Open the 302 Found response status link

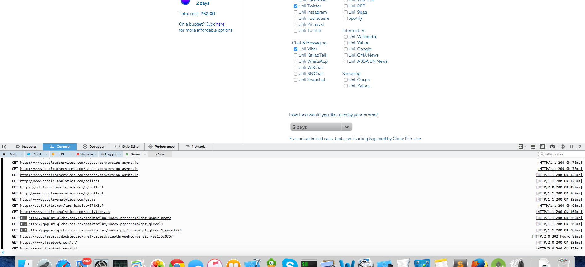coord(557,236)
